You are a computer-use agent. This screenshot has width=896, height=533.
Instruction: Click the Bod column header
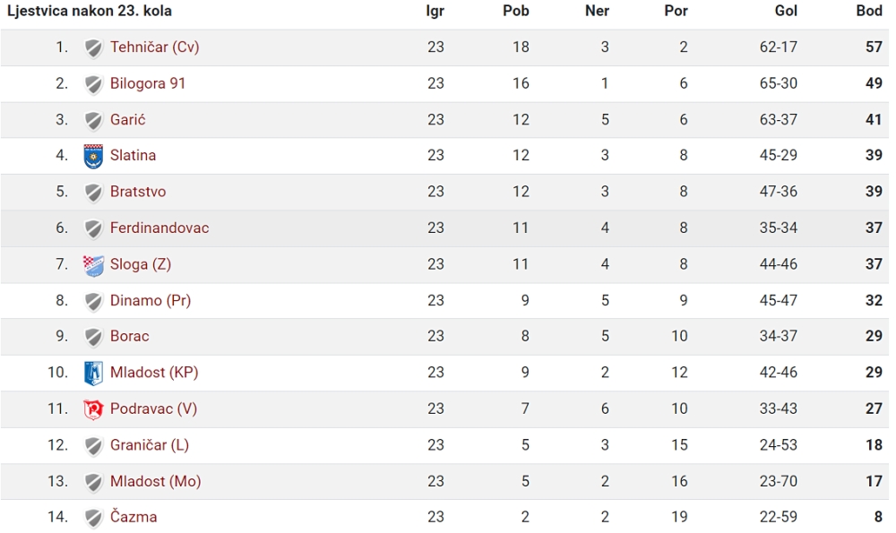[x=869, y=11]
